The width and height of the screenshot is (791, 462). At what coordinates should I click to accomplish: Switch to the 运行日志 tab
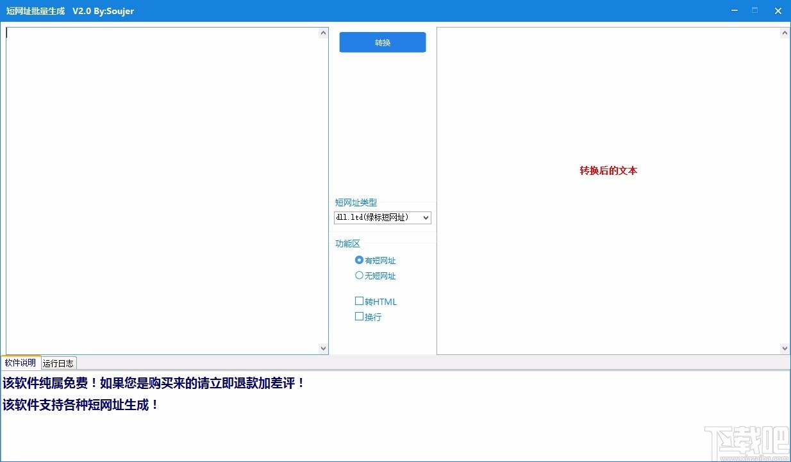58,363
